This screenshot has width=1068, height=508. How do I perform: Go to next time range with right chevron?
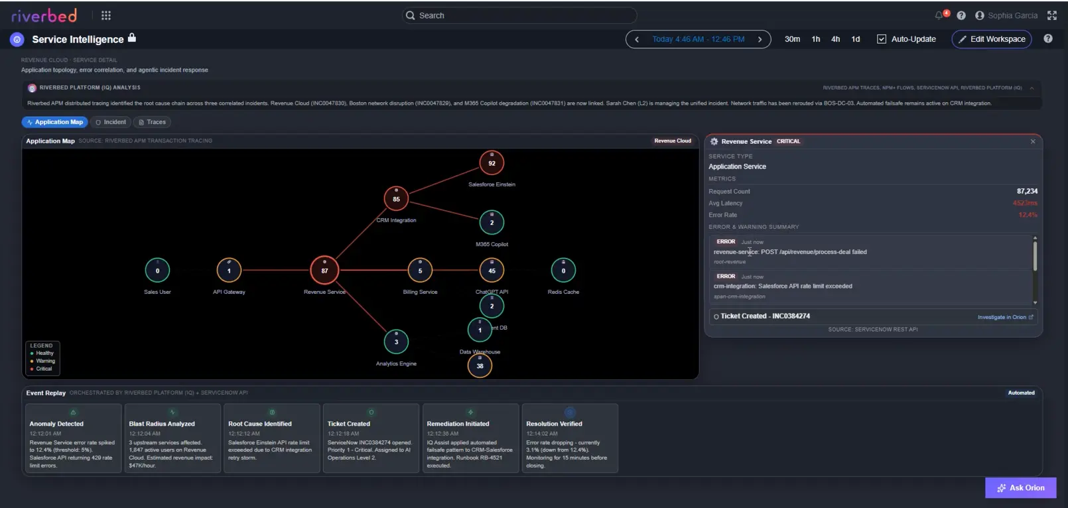(760, 39)
